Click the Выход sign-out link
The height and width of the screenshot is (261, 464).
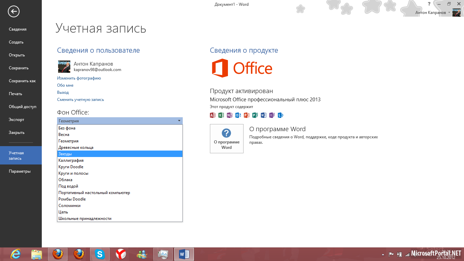point(63,92)
